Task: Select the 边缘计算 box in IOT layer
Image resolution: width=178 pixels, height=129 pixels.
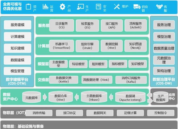Action: [x=130, y=113]
